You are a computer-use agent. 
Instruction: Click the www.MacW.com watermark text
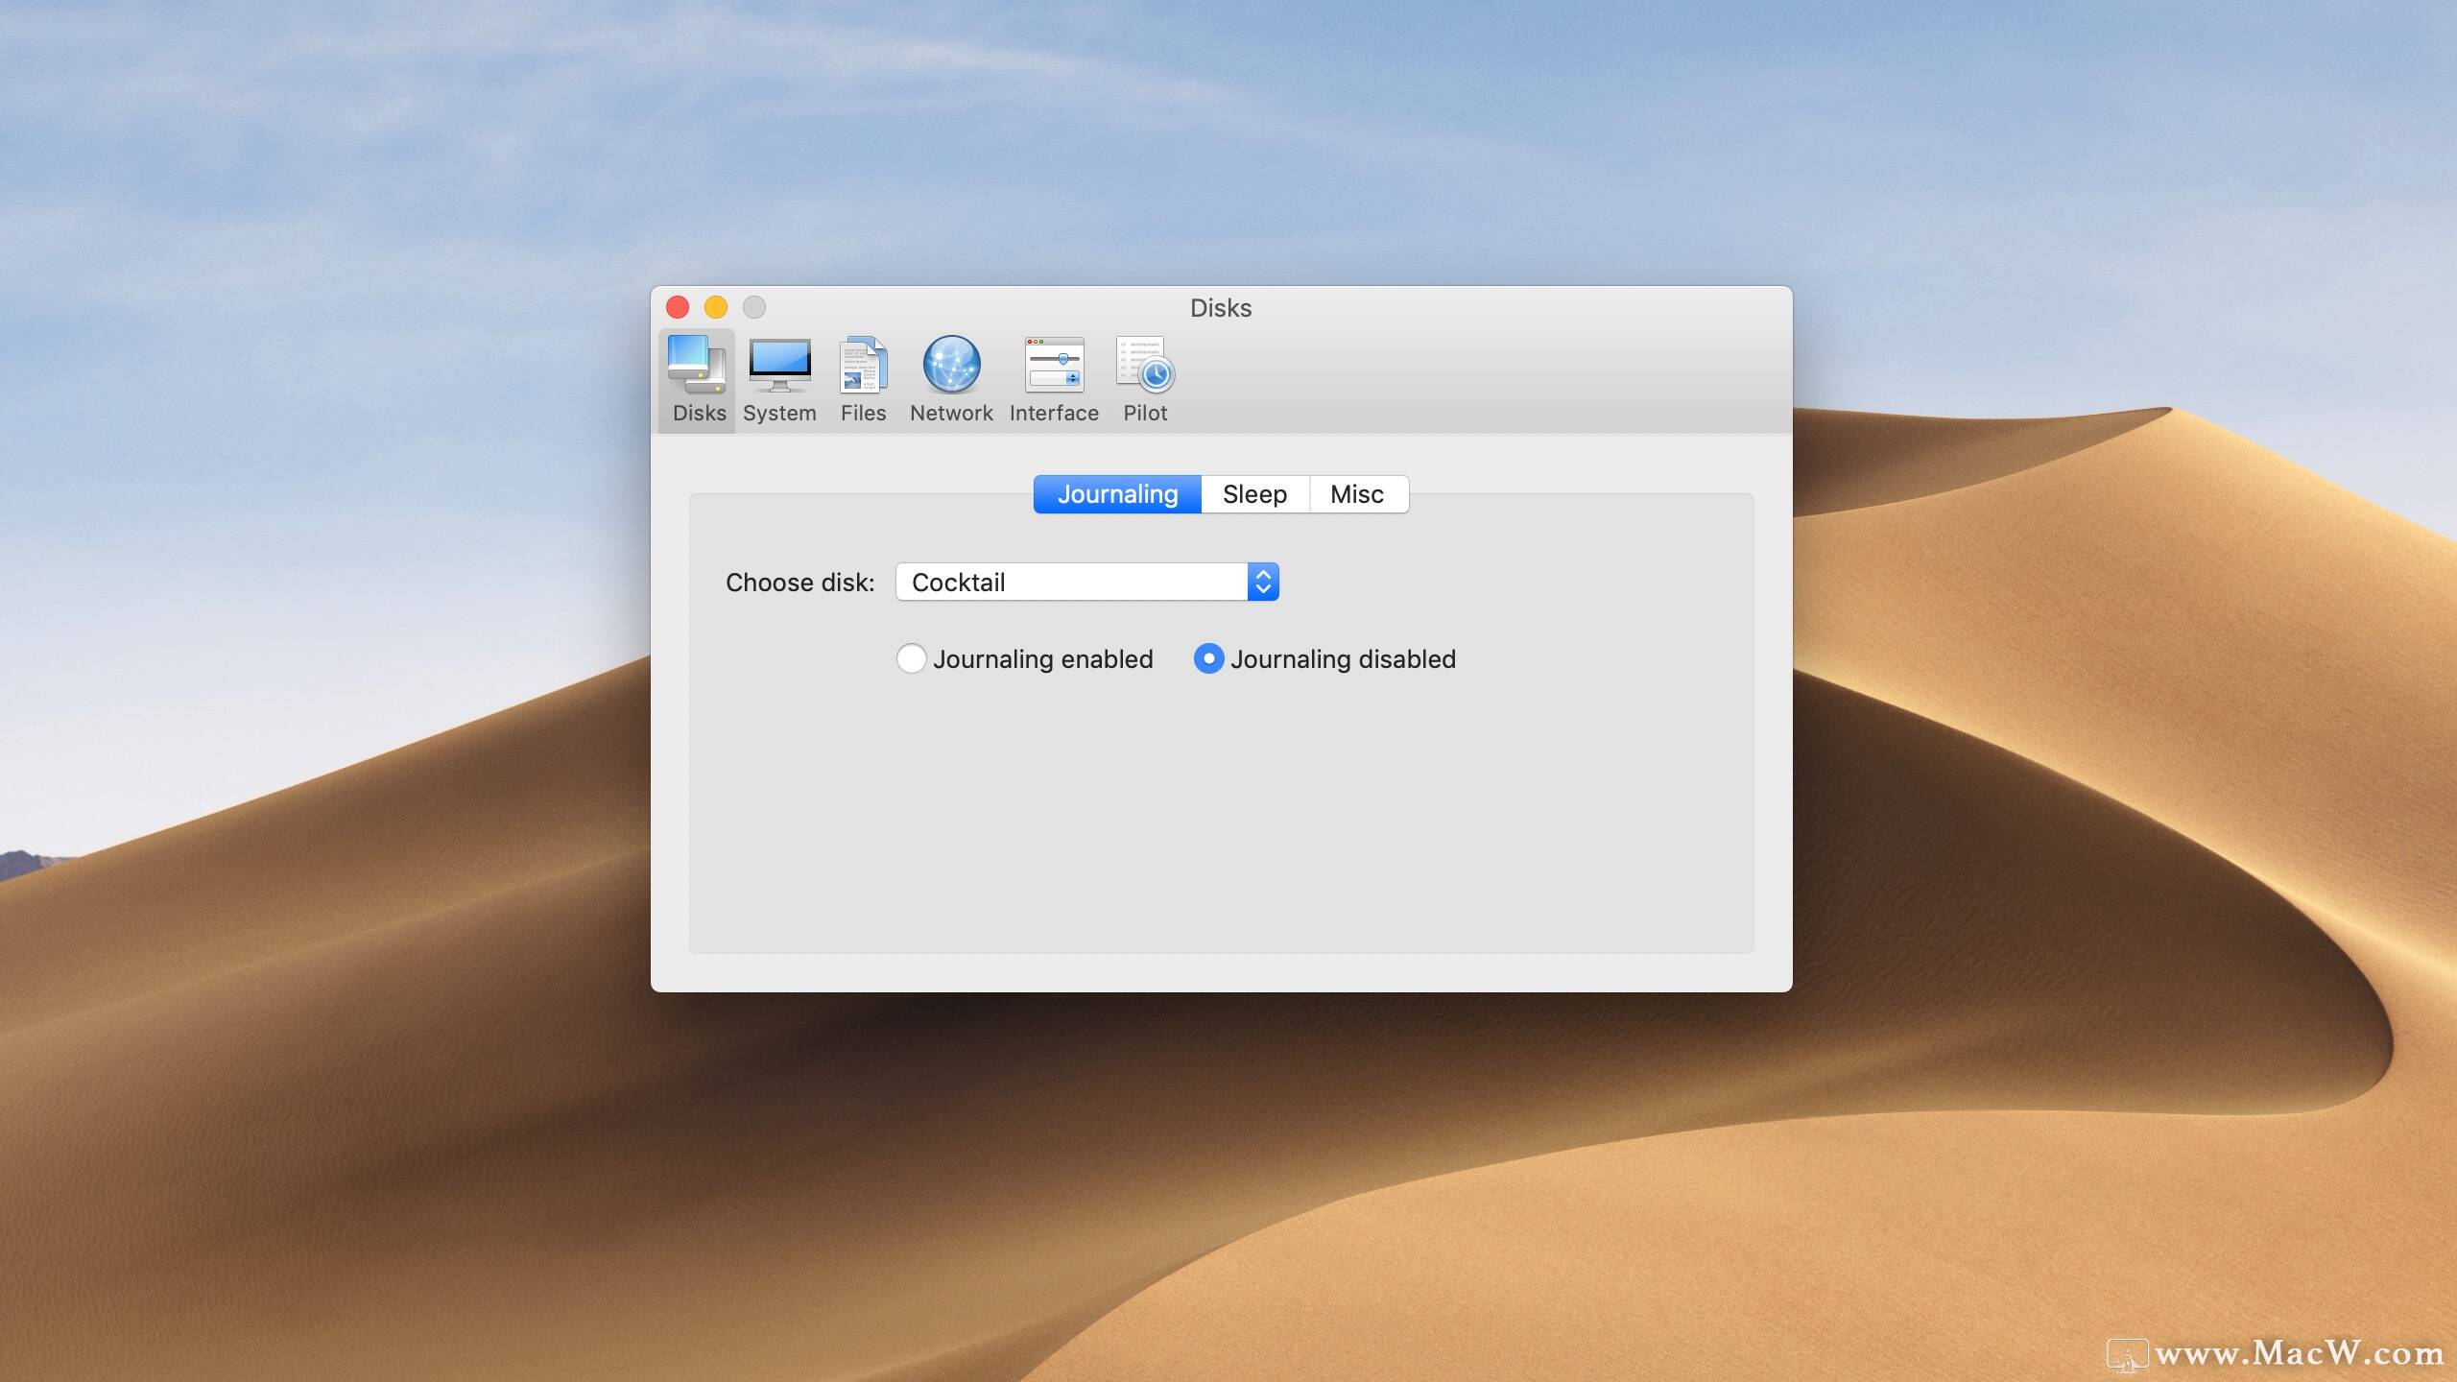point(2299,1353)
